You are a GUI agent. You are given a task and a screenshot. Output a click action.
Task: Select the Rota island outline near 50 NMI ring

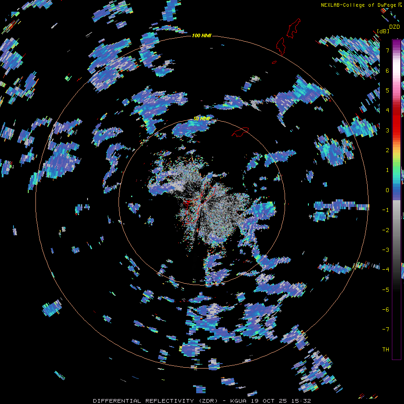pyautogui.click(x=240, y=132)
